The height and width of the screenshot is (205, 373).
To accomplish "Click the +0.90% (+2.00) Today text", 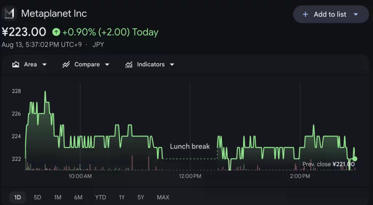I will point(110,32).
